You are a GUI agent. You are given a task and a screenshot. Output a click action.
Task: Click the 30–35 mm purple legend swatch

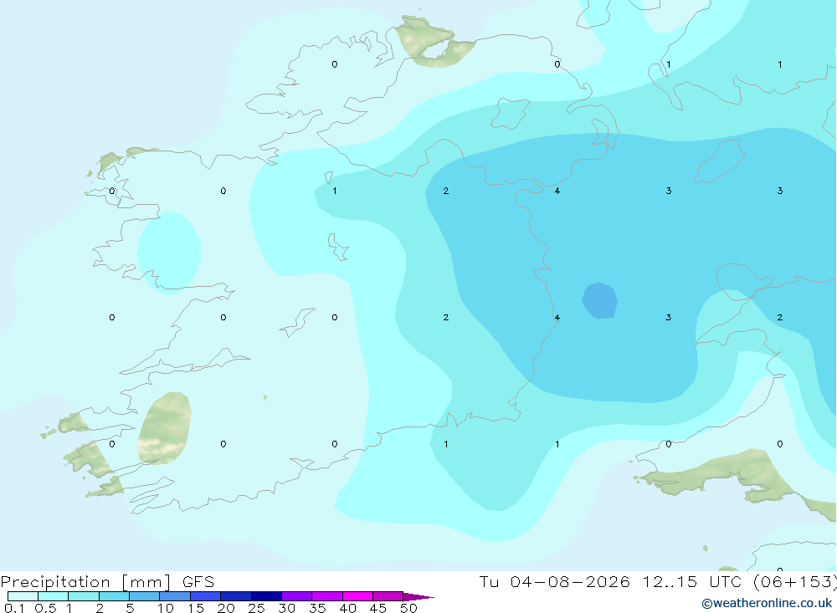coord(296,596)
